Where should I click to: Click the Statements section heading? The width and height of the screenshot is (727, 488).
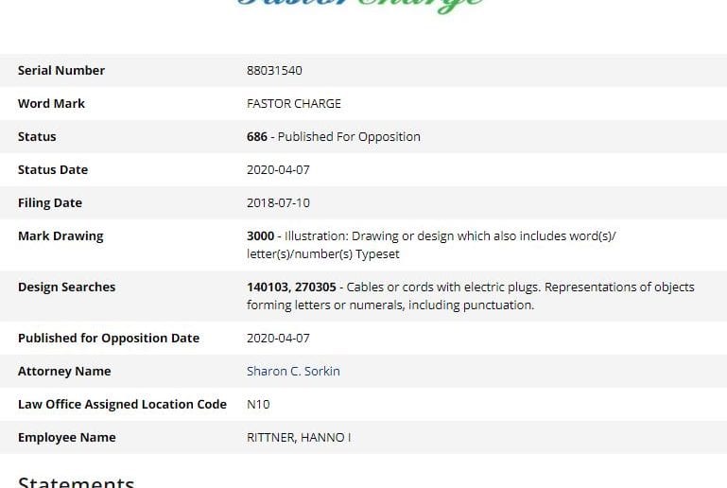click(76, 481)
